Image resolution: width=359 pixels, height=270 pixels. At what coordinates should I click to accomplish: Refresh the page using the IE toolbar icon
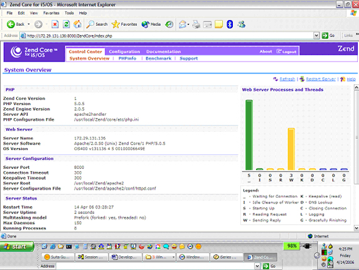(67, 24)
